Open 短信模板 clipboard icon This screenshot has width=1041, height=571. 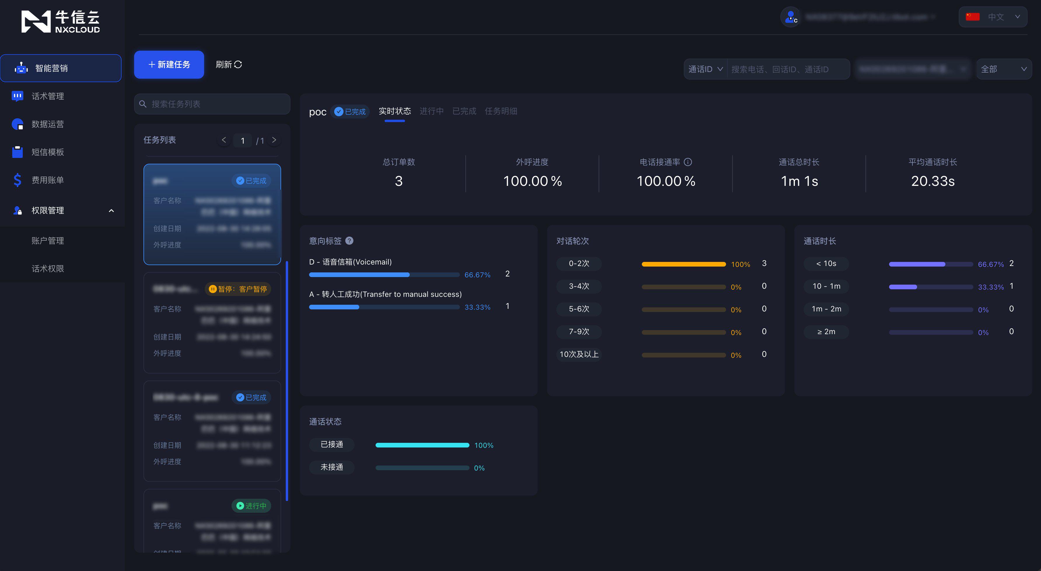[x=17, y=152]
